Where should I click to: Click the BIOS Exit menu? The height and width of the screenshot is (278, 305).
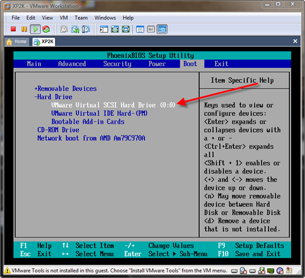coord(221,64)
